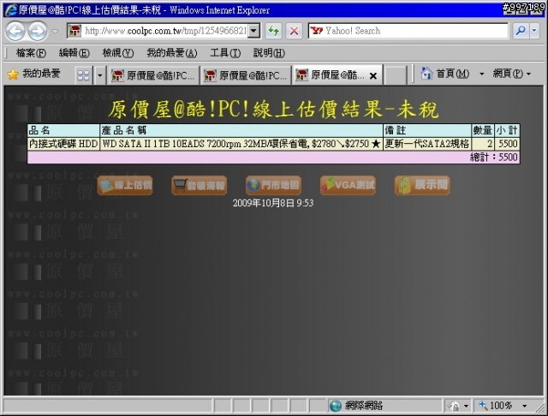548x416 pixels.
Task: Click the 首頁(M) home icon
Action: coord(426,74)
